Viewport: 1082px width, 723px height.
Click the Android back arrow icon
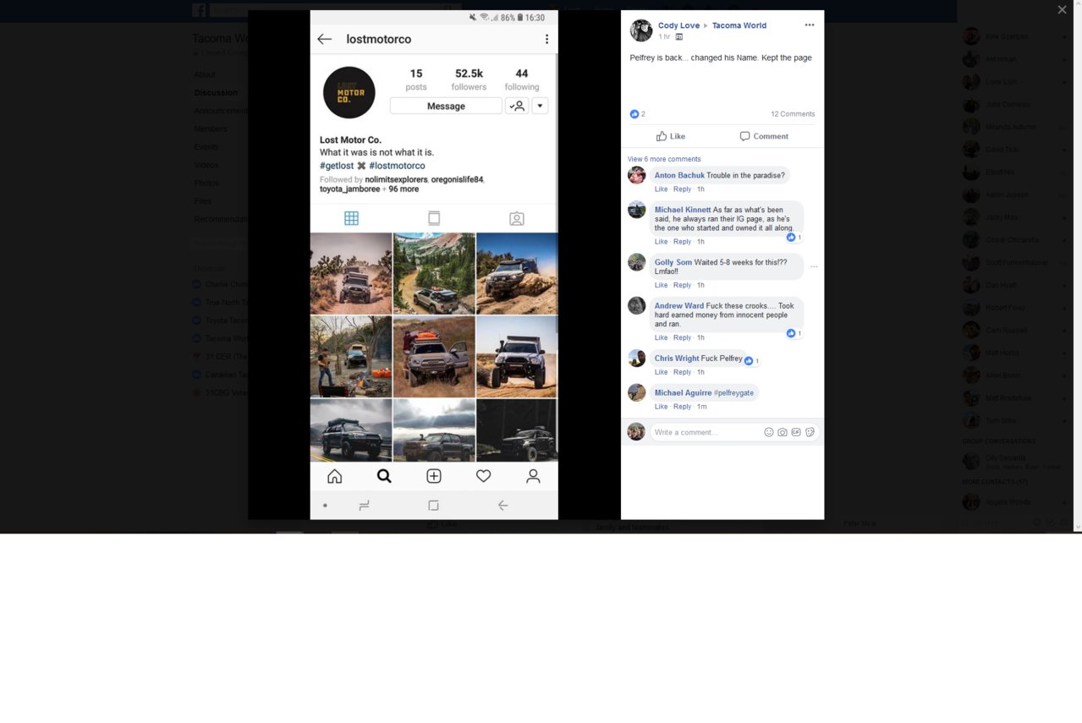tap(503, 506)
